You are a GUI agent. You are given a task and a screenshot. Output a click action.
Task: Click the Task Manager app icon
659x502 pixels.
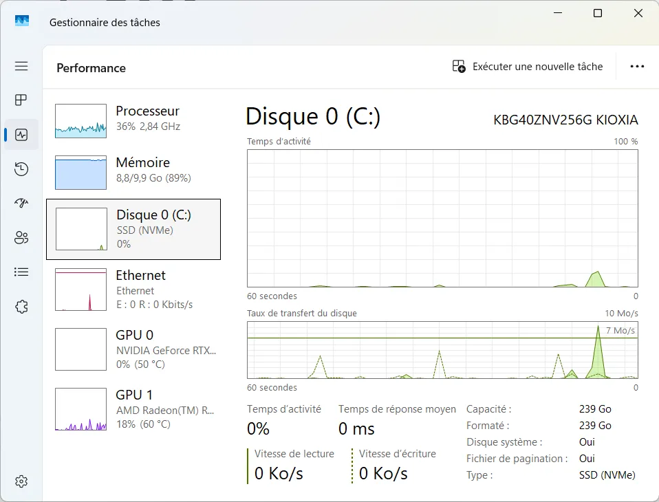[x=22, y=21]
